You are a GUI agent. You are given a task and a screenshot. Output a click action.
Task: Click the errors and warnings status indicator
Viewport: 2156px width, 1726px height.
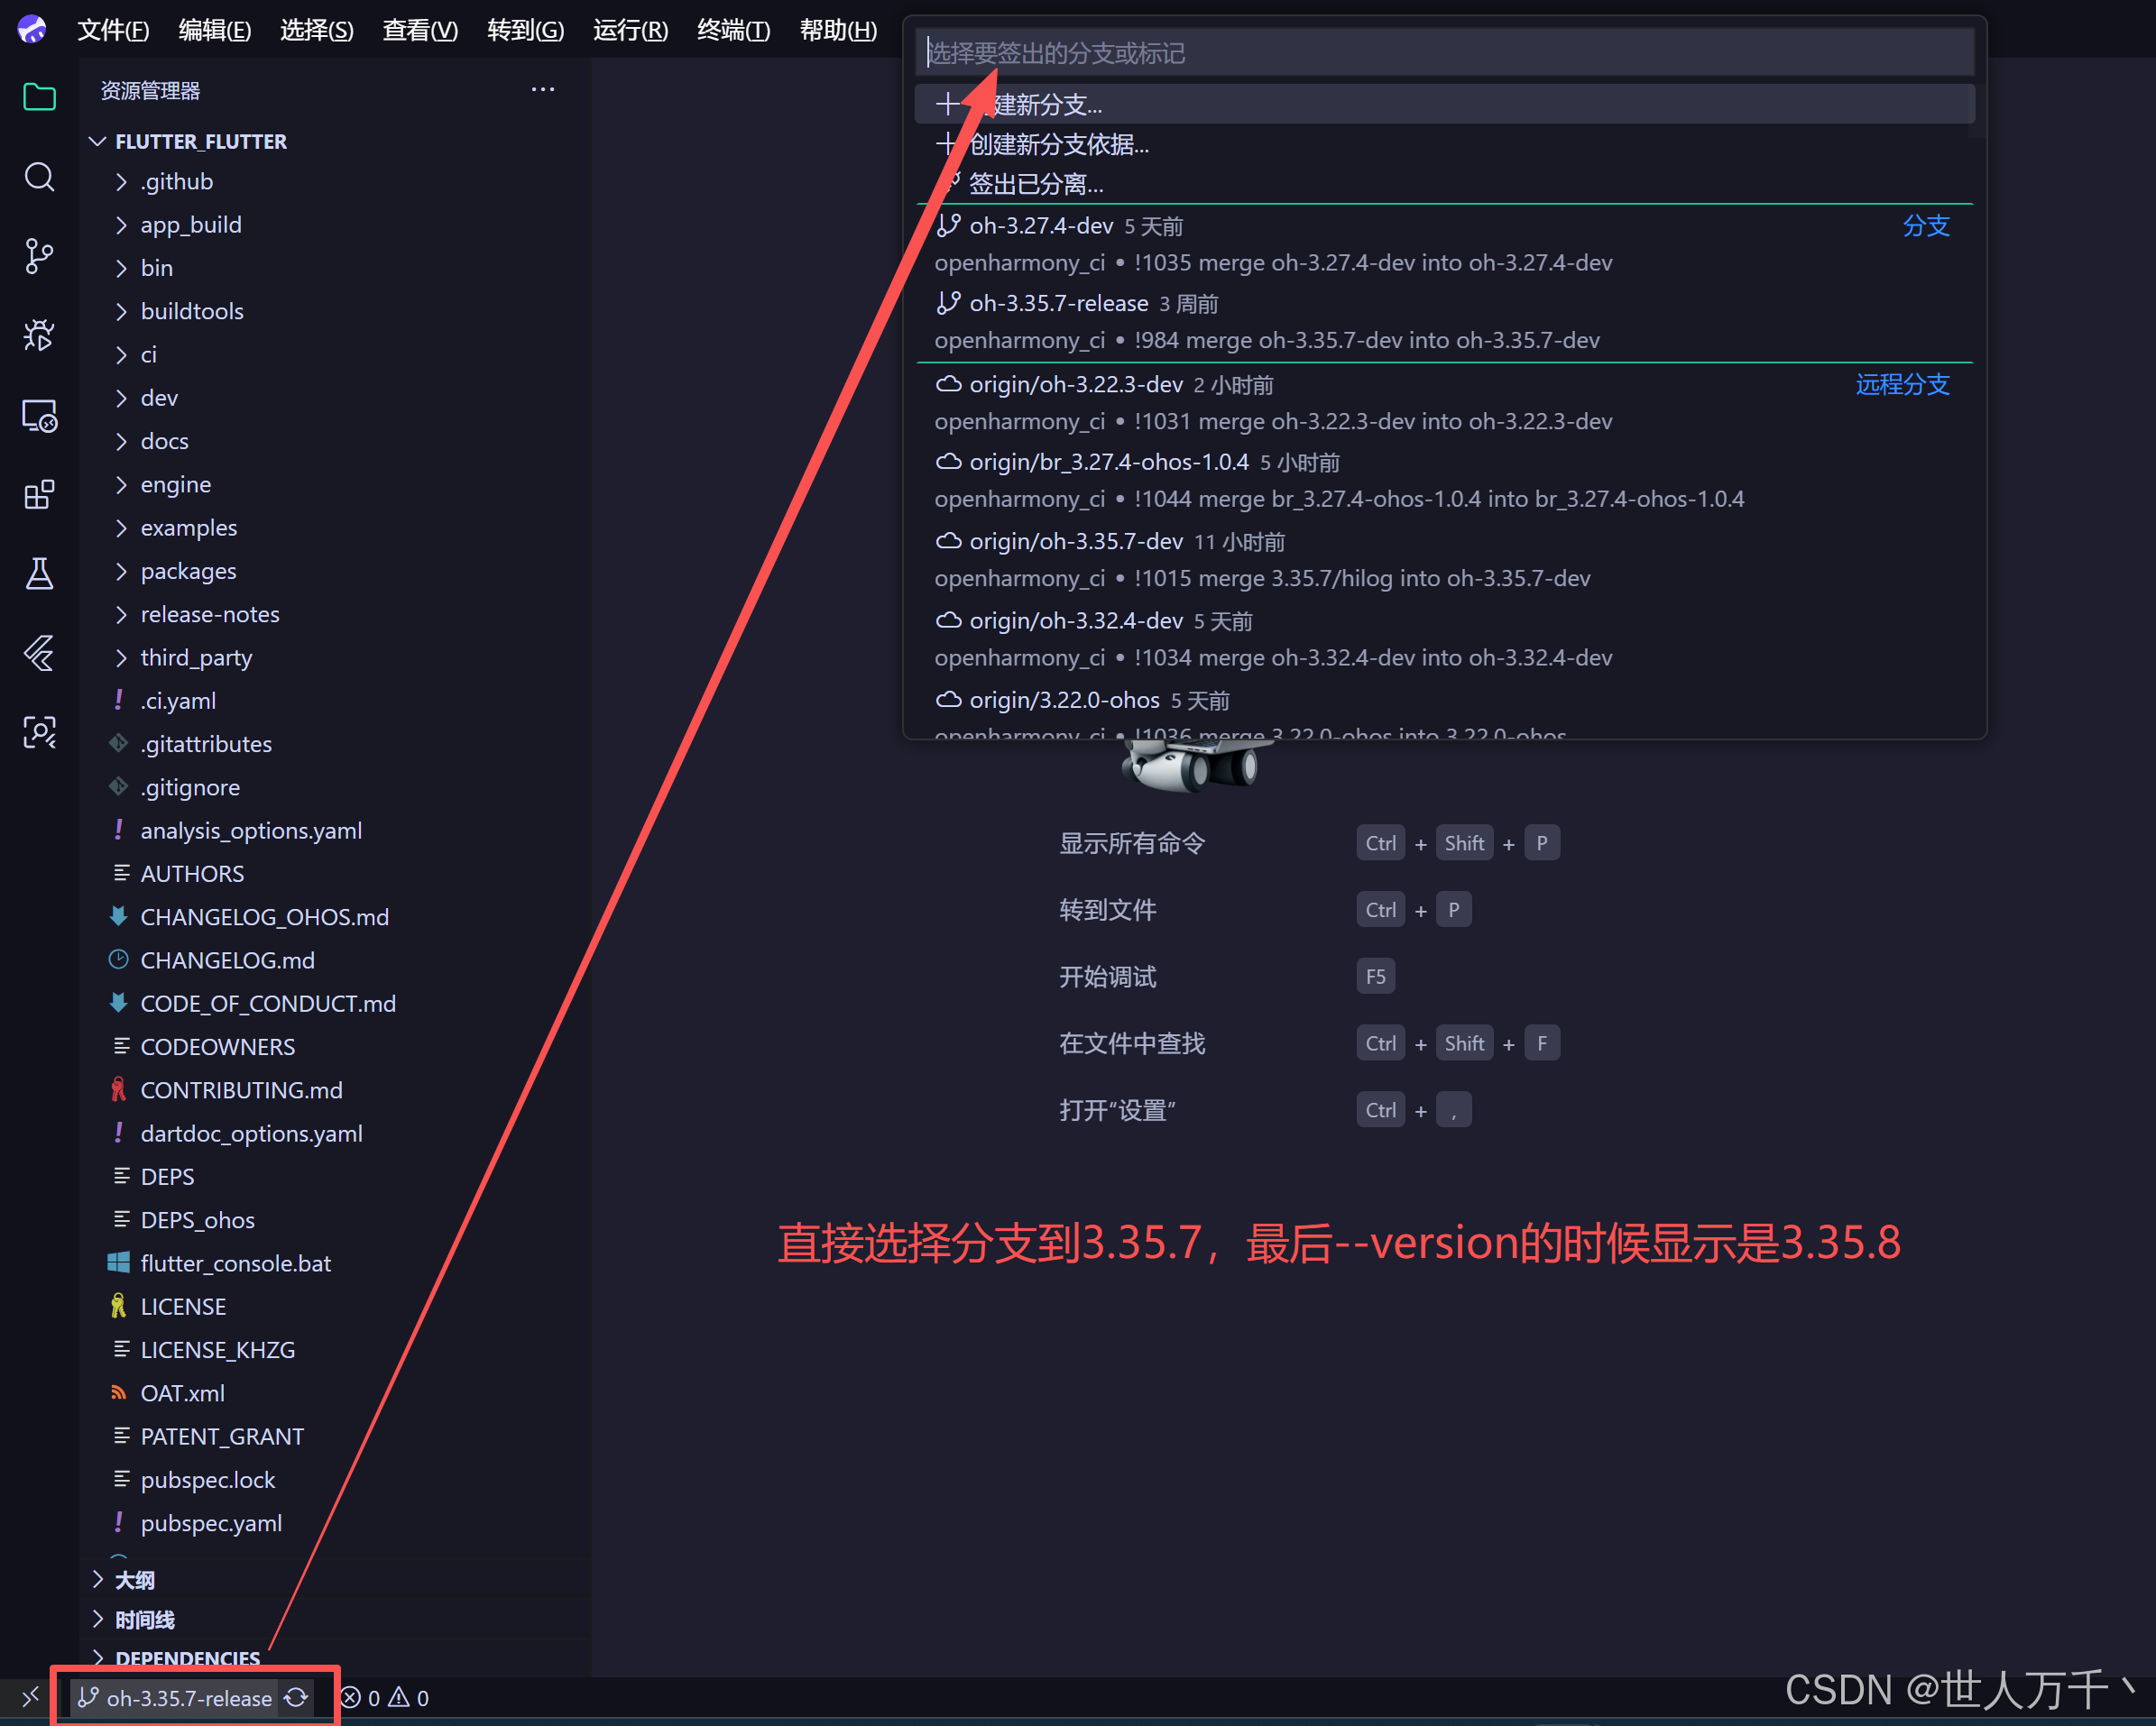click(383, 1697)
